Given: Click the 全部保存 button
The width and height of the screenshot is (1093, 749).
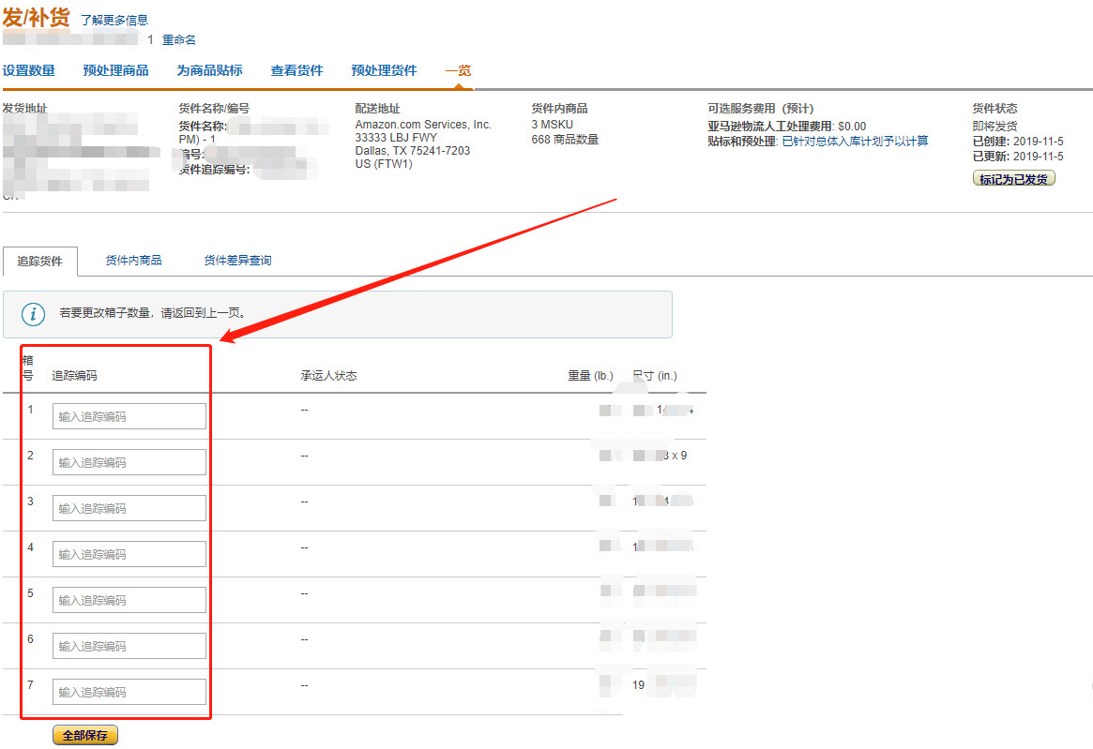Looking at the screenshot, I should click(x=83, y=734).
